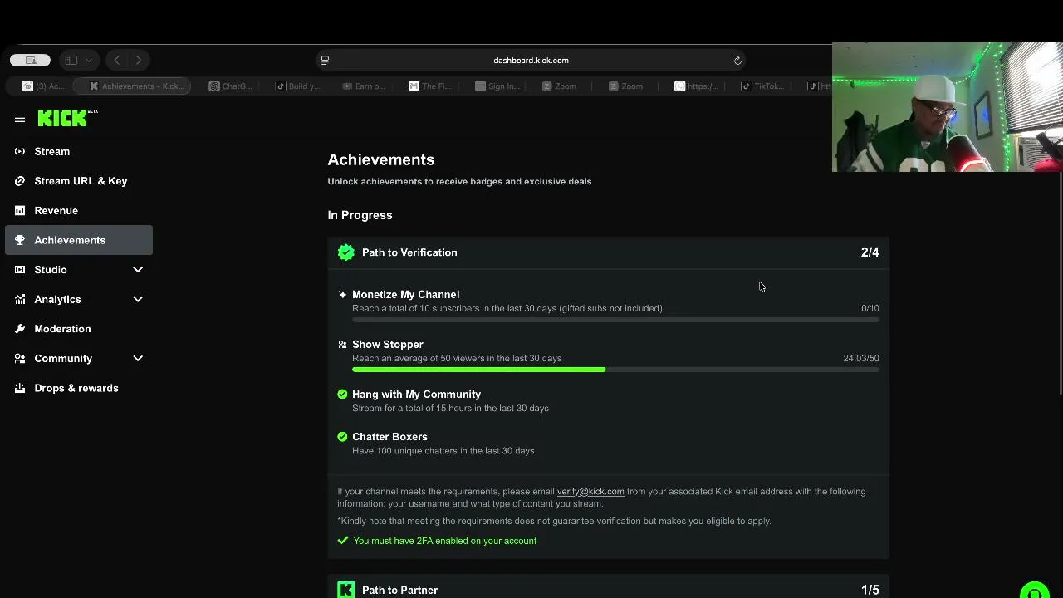Click the 0/10 subscribers value
The width and height of the screenshot is (1063, 598).
870,309
